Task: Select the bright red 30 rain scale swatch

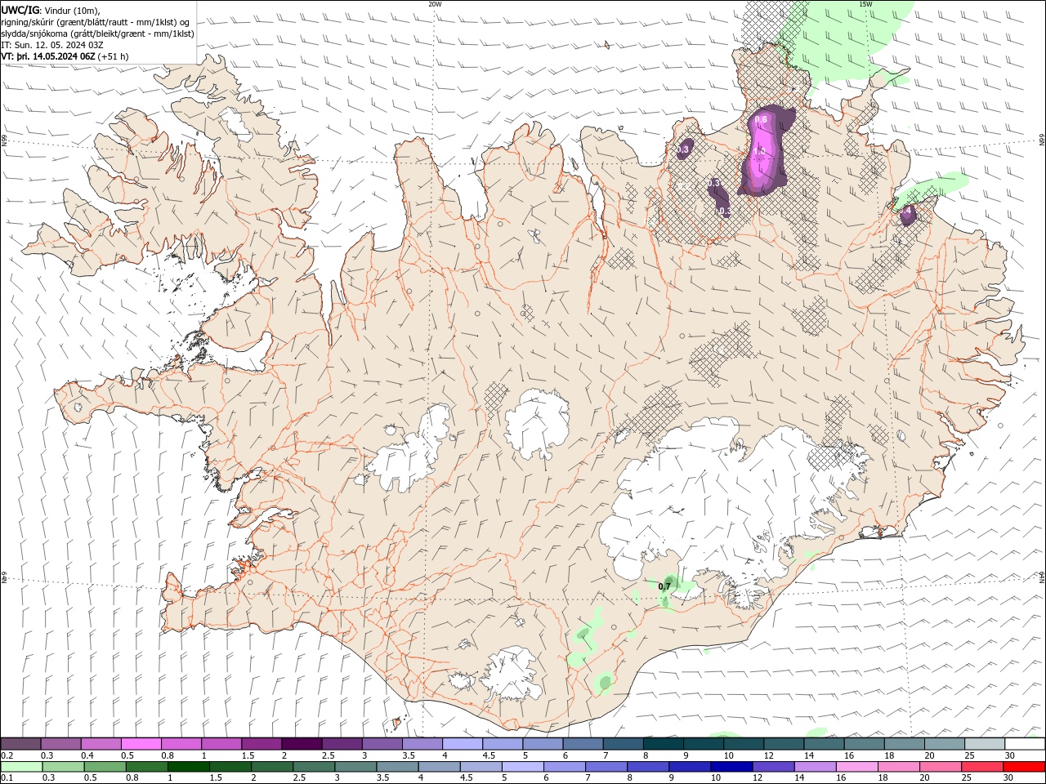Action: (1024, 767)
